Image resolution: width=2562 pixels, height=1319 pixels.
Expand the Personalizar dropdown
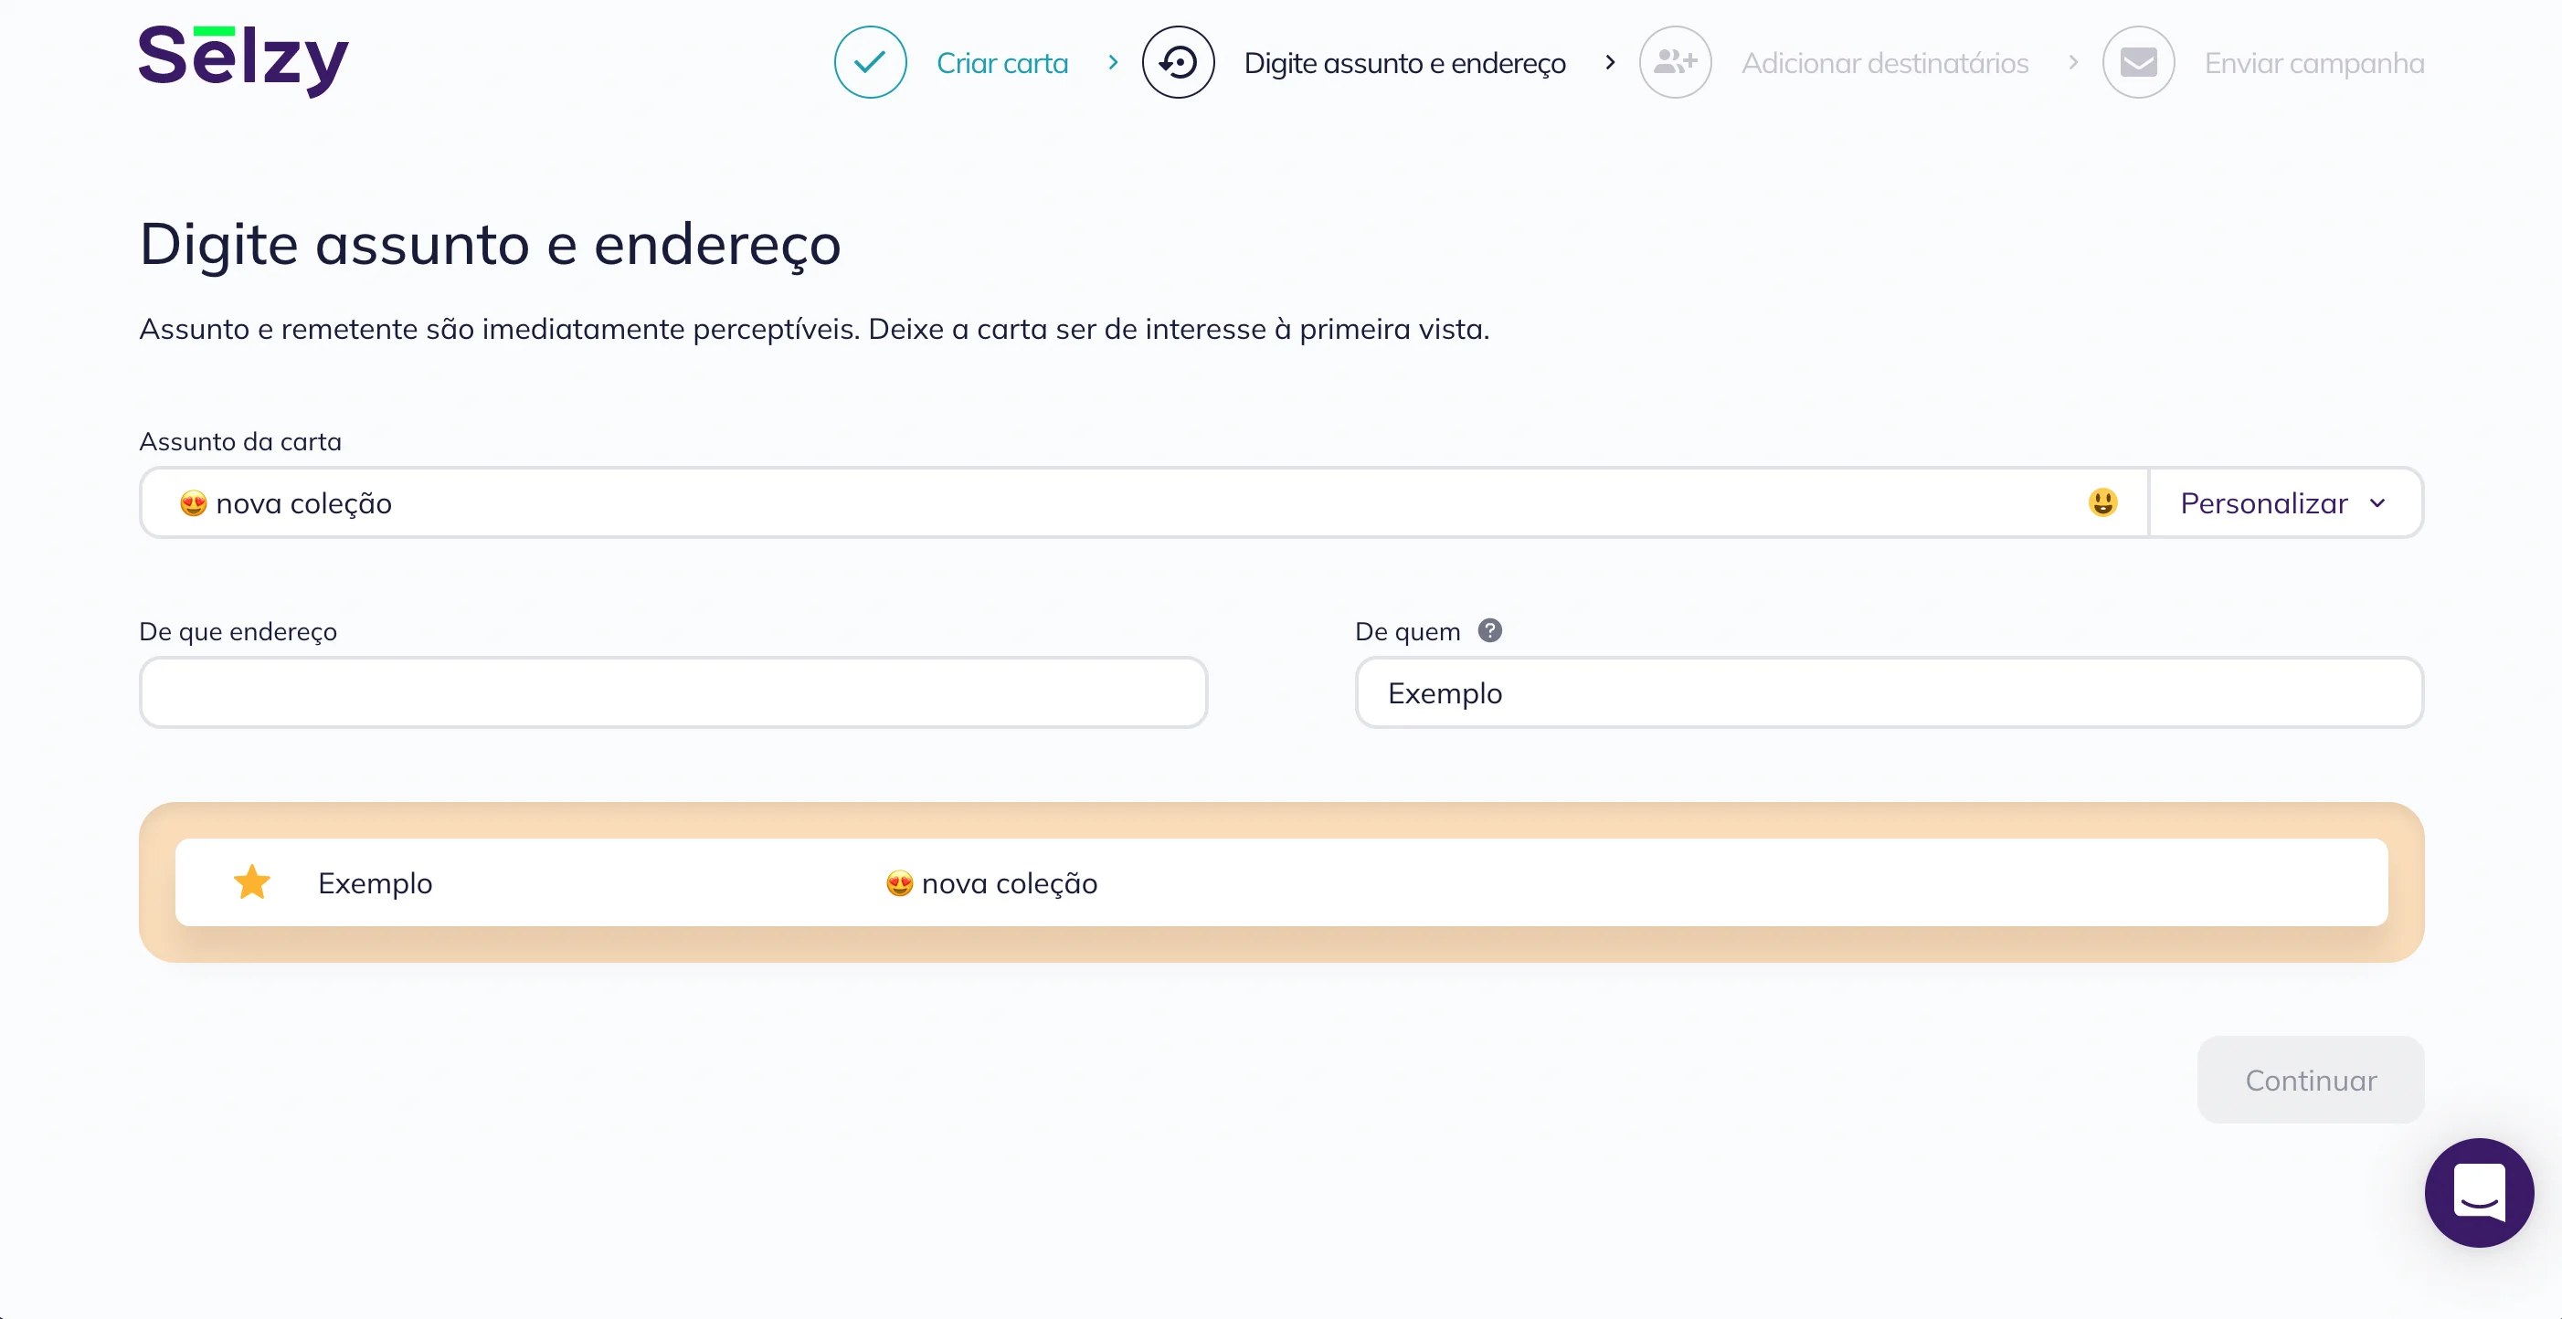click(2285, 503)
